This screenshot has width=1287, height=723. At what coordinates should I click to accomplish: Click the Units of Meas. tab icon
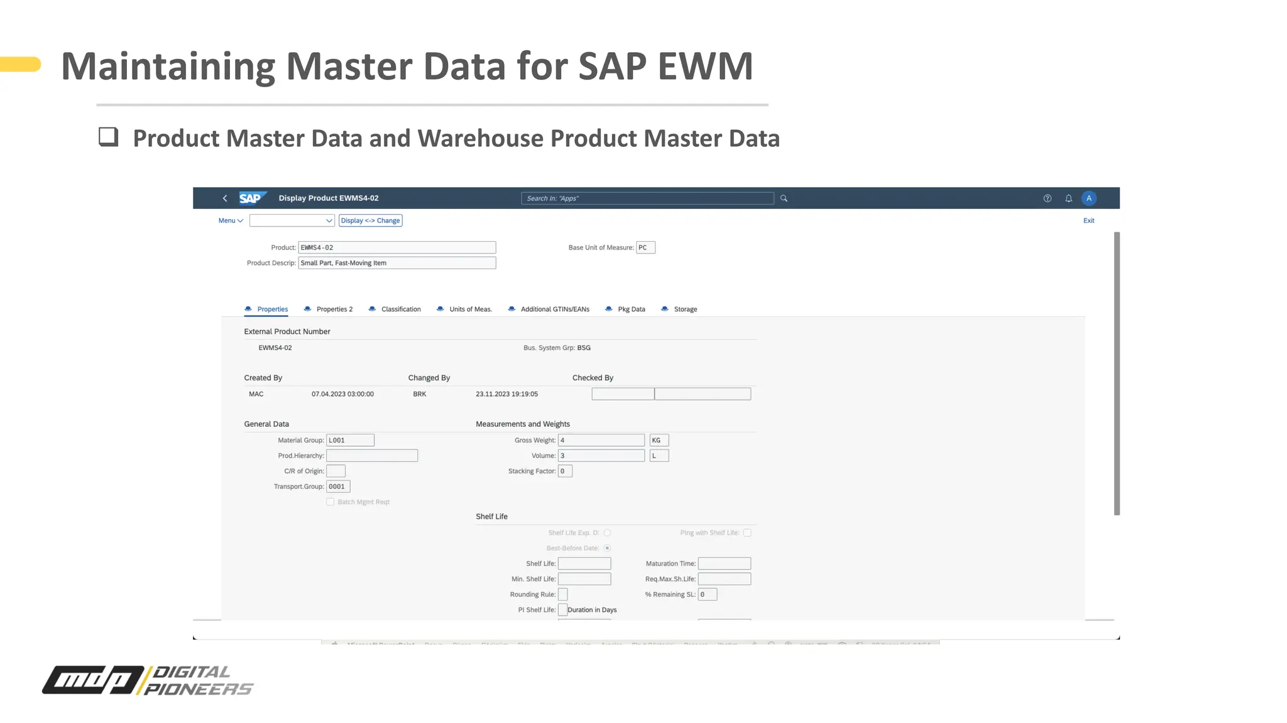(x=441, y=309)
